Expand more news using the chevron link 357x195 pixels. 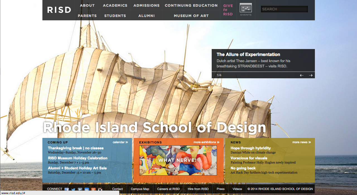point(301,142)
